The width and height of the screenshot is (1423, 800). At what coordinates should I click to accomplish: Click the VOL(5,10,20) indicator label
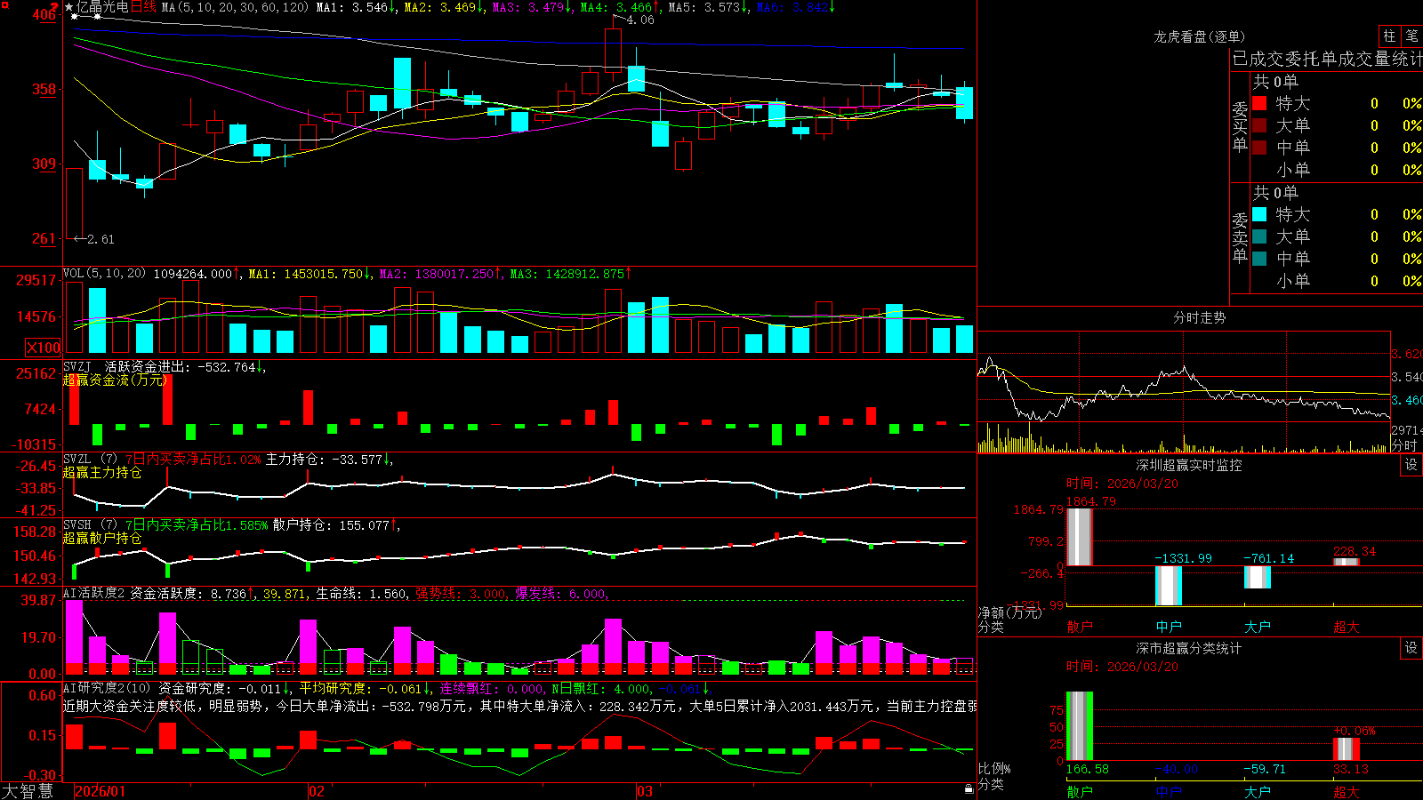coord(104,274)
